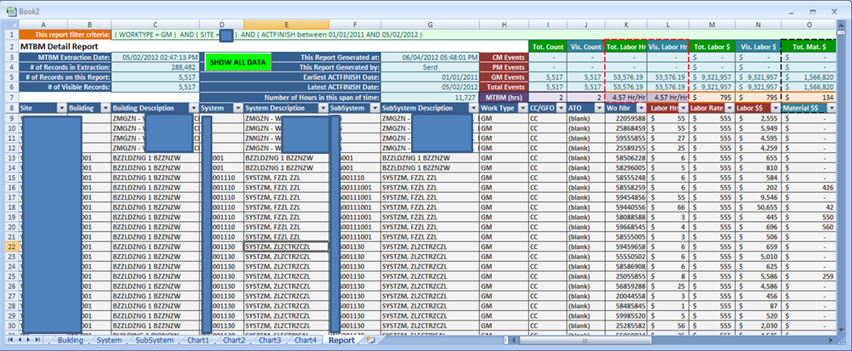
Task: Select column K header
Action: pos(626,25)
